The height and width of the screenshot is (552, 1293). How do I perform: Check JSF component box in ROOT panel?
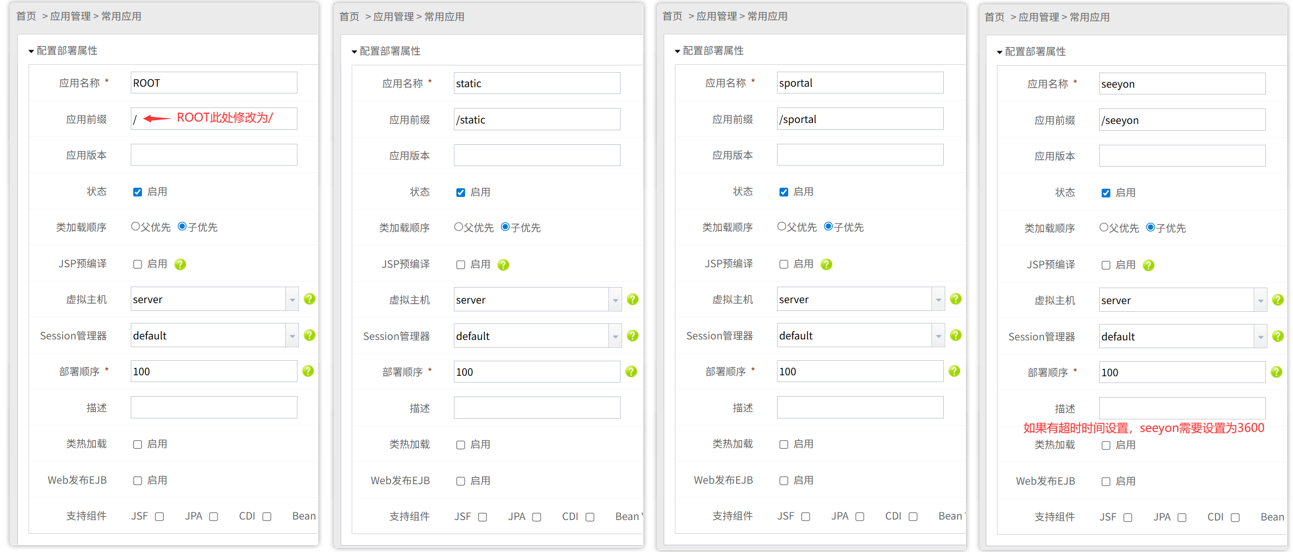tap(159, 517)
